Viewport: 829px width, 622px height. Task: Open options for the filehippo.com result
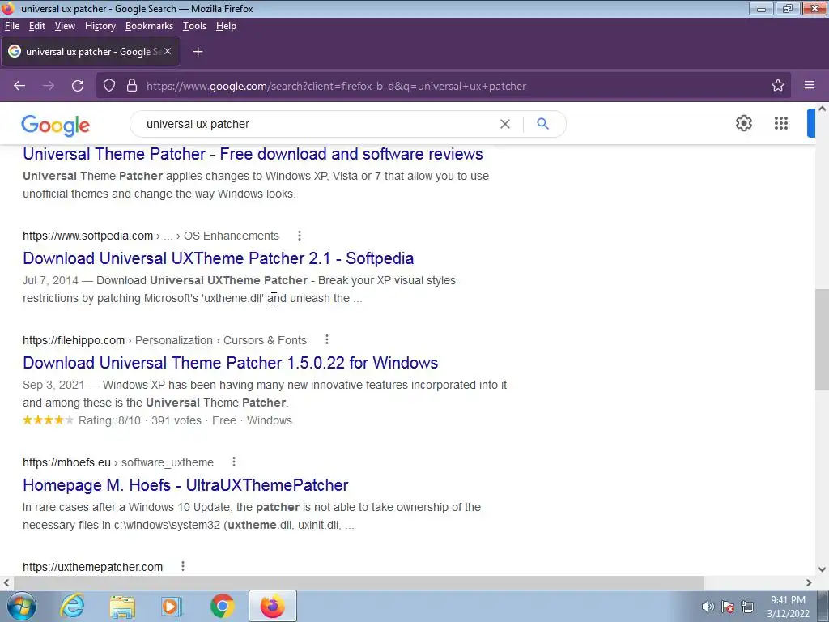327,339
